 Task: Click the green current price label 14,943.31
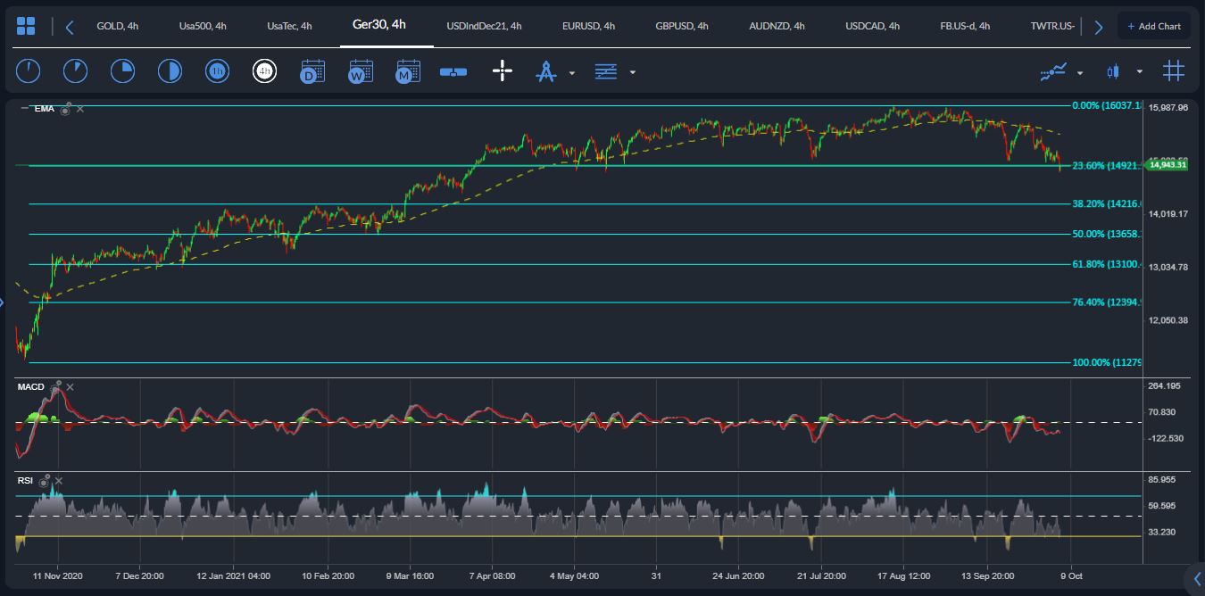pos(1168,165)
